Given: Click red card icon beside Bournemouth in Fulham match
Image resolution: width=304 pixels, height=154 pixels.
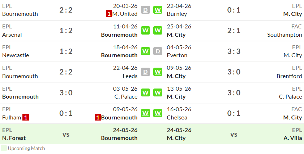Looking at the screenshot, I should 98,117.
